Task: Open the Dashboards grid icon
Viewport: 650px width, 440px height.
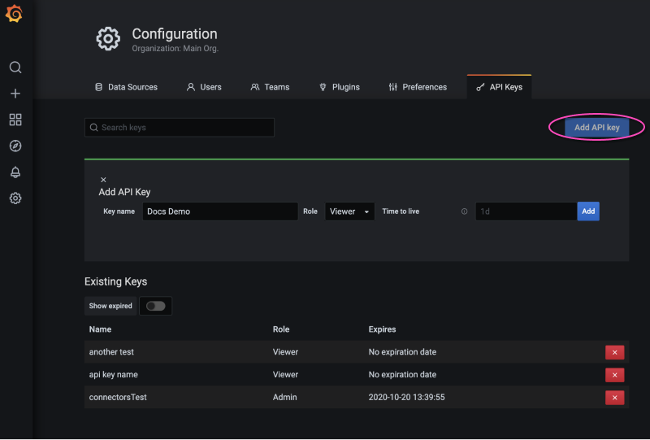Action: [15, 120]
